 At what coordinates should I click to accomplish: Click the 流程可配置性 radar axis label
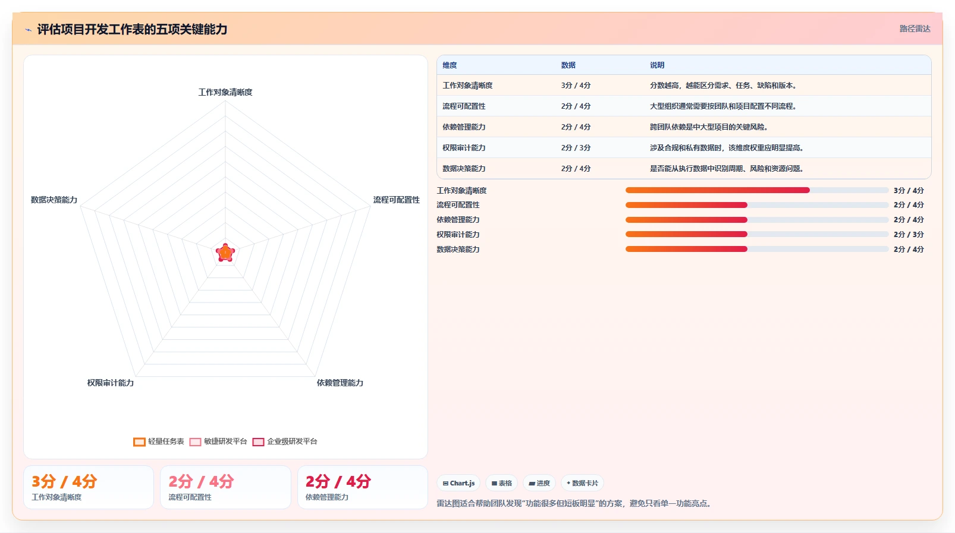pos(397,200)
